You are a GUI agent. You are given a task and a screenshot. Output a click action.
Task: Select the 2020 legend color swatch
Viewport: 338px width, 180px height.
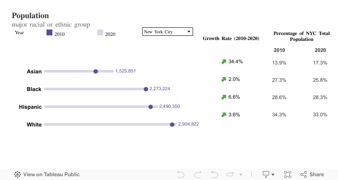pyautogui.click(x=100, y=32)
